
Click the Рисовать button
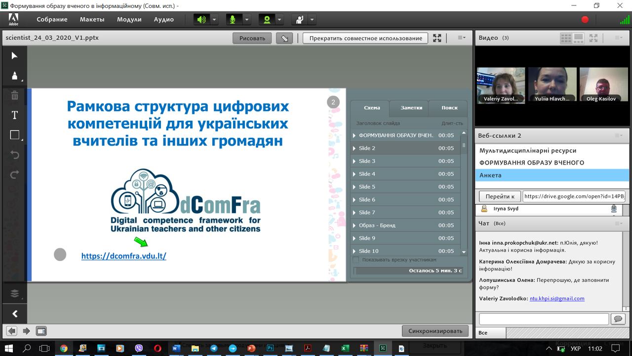252,38
